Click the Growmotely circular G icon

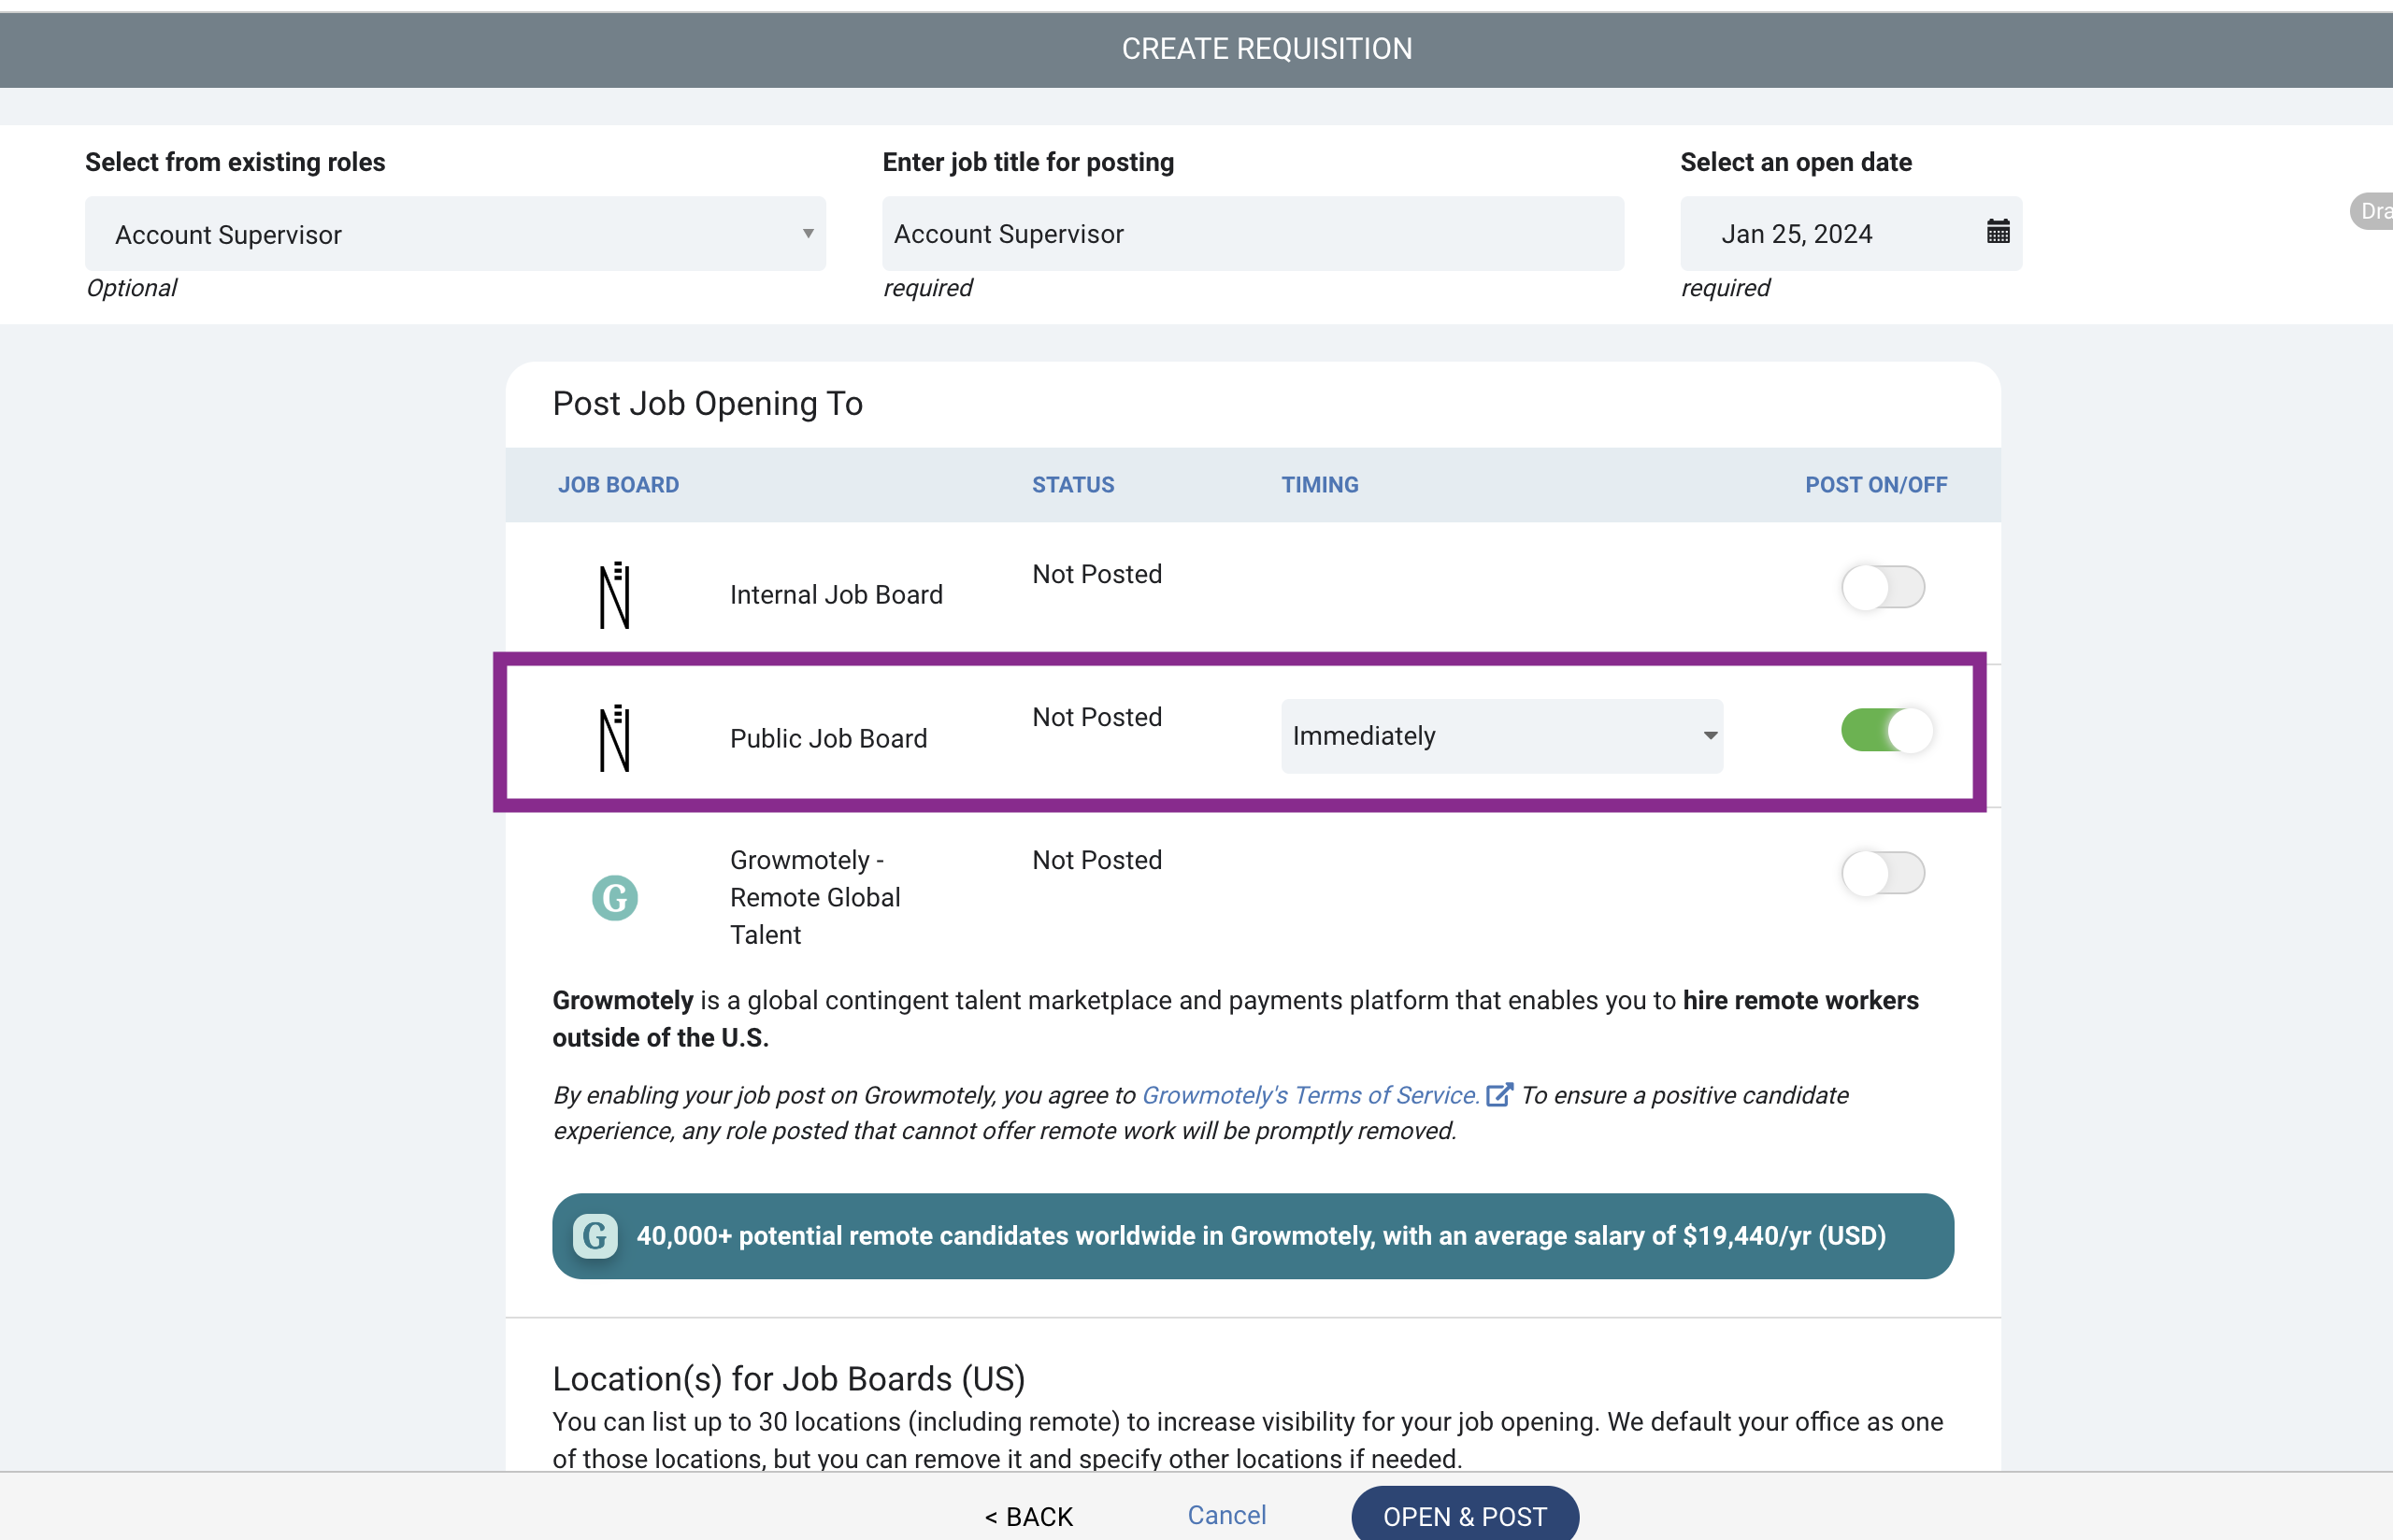coord(614,897)
